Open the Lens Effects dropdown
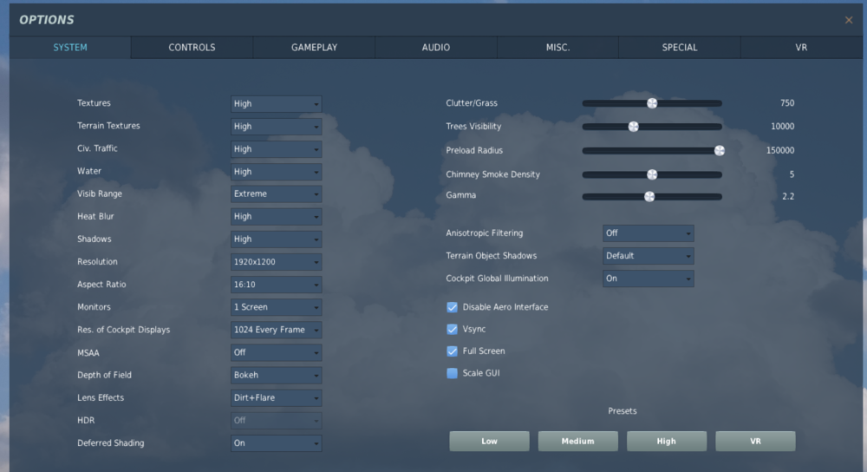This screenshot has width=867, height=472. (x=276, y=397)
